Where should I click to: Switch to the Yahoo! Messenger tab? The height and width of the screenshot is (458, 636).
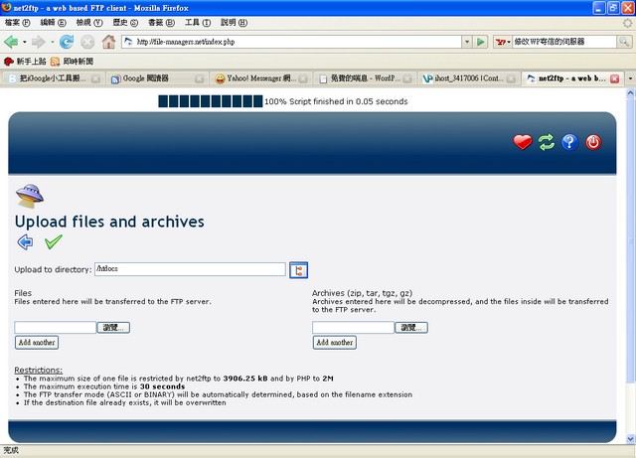click(x=260, y=78)
